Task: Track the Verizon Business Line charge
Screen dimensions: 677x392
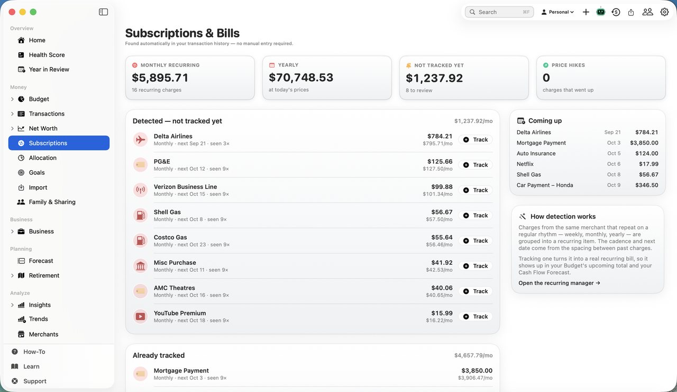Action: [x=475, y=190]
